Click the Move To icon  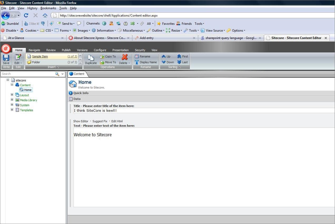102,62
